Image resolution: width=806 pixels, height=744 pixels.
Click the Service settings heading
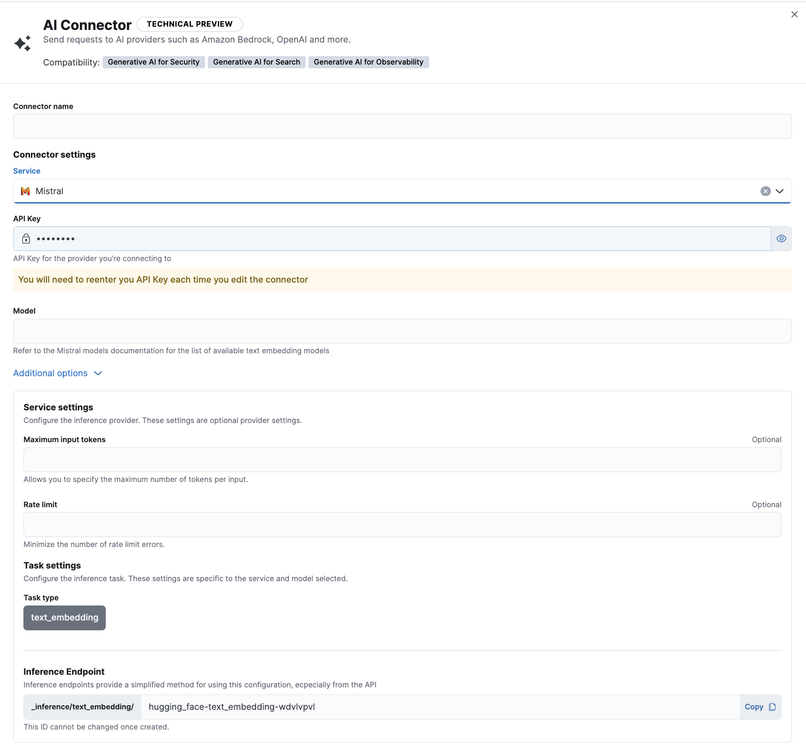[59, 408]
